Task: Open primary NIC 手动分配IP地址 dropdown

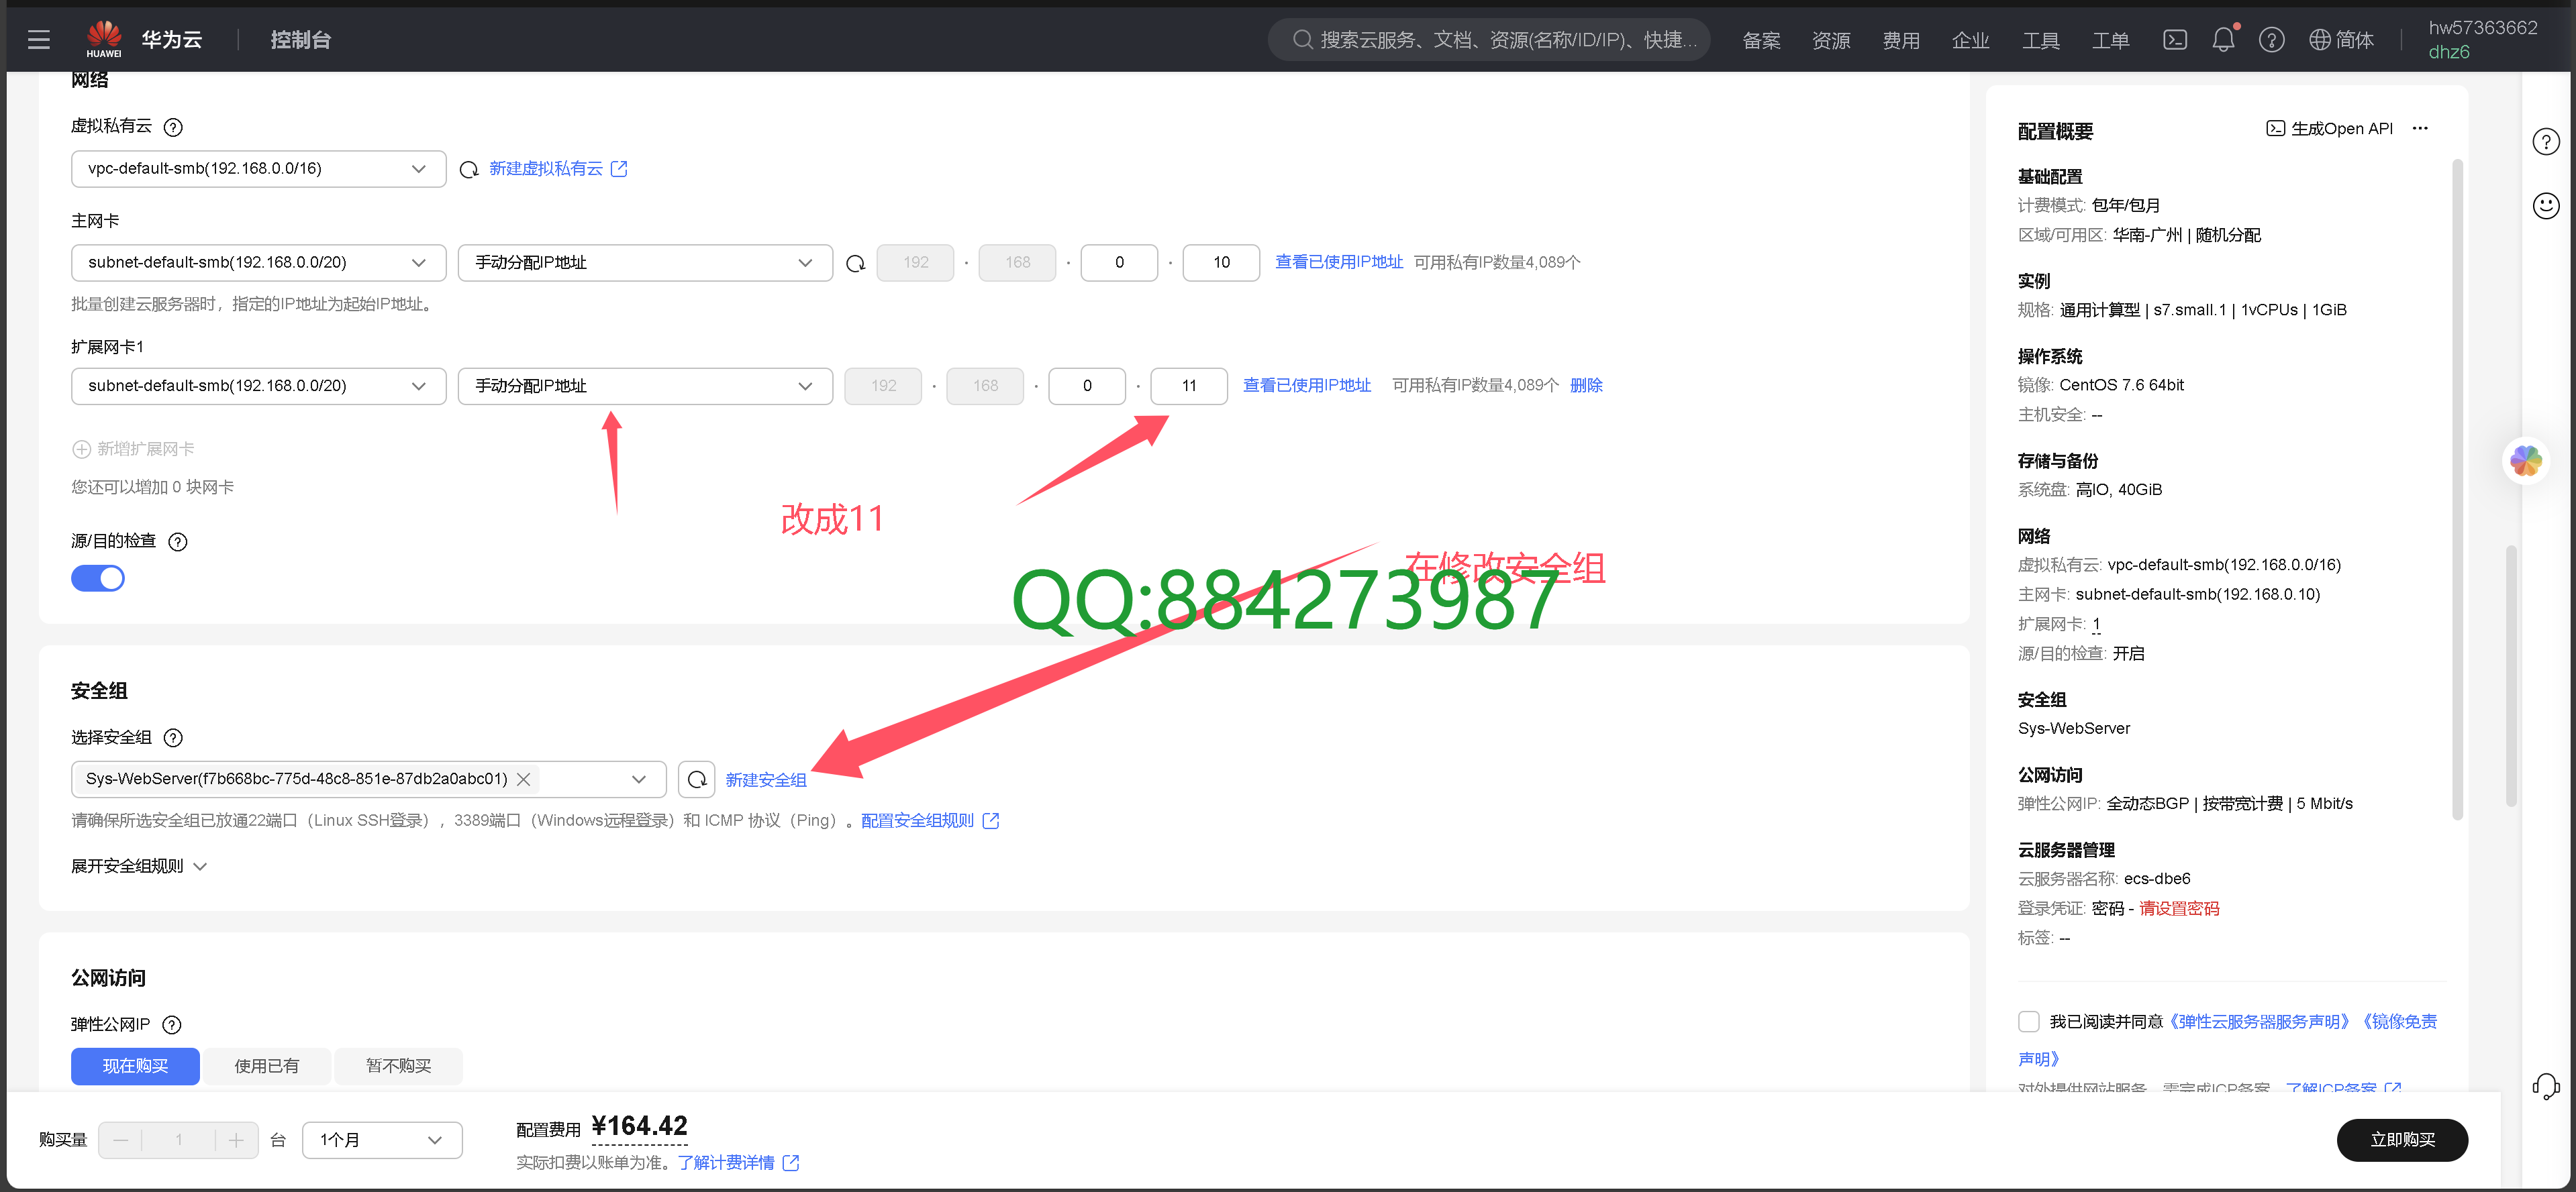Action: 645,263
